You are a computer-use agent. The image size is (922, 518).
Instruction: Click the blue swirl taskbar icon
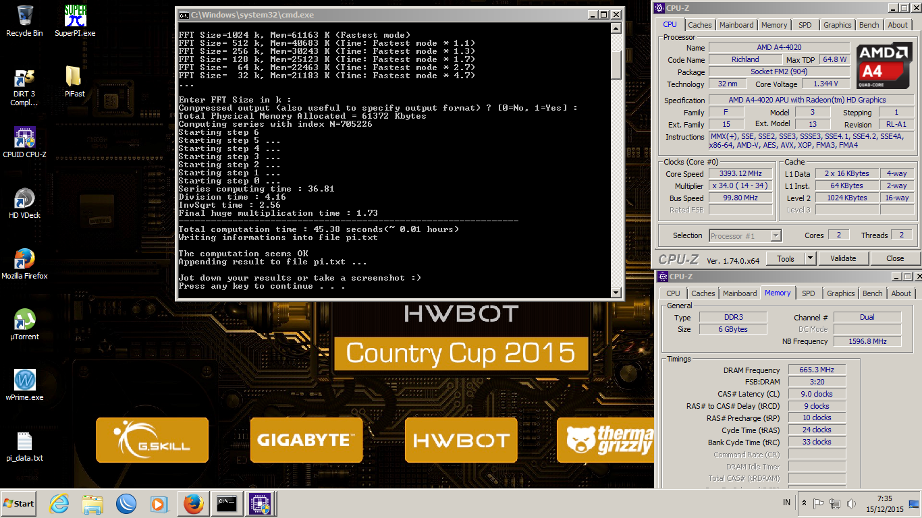[x=126, y=504]
